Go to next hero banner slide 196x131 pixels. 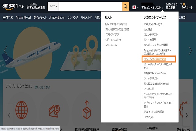tap(190, 50)
